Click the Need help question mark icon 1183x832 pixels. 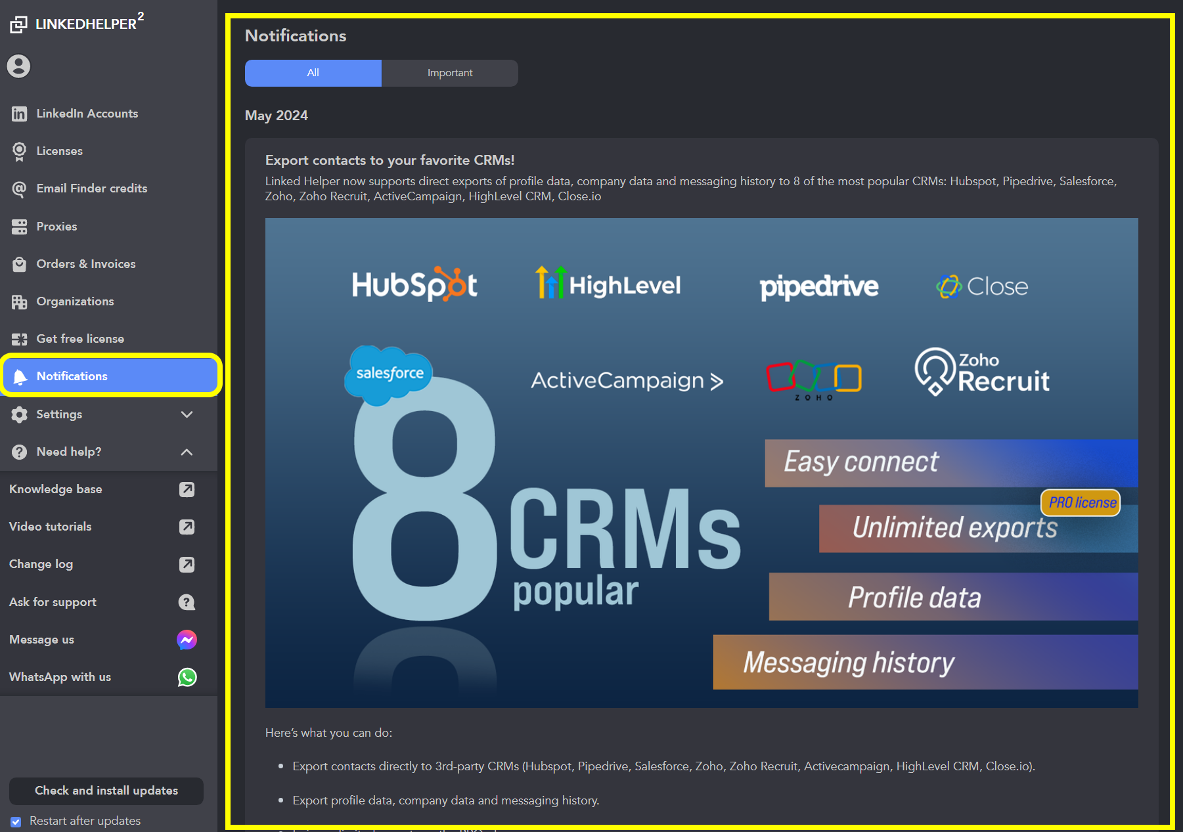20,452
